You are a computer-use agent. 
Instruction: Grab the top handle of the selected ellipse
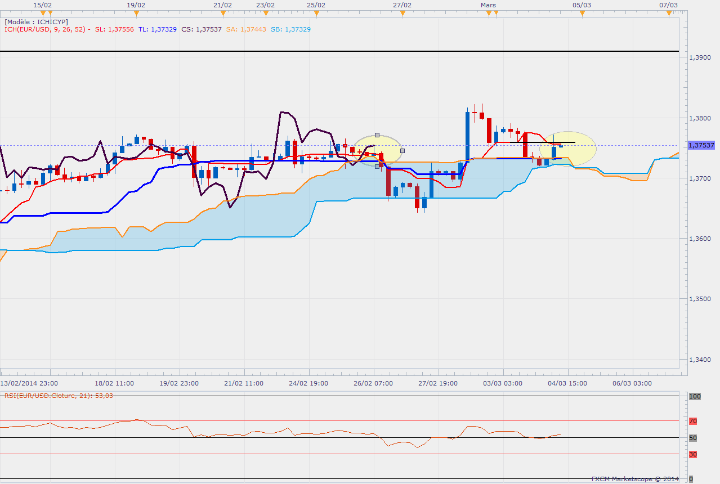377,135
